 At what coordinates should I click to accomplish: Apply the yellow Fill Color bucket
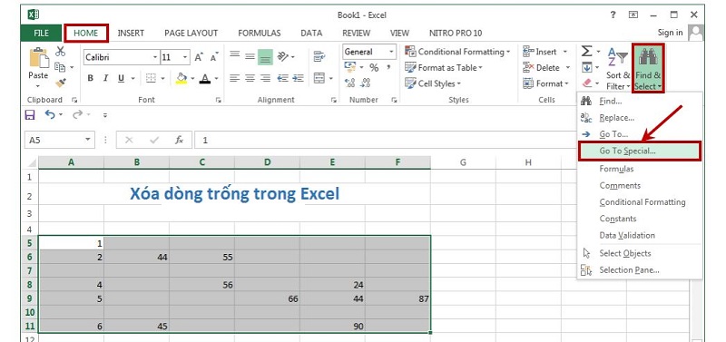coord(181,78)
